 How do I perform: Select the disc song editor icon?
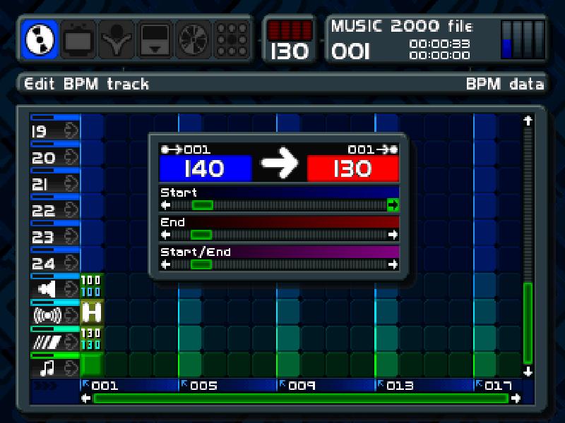(40, 39)
